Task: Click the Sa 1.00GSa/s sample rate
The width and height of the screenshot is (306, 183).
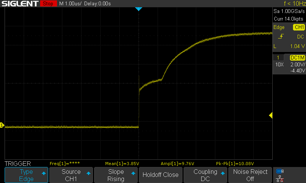Action: [289, 11]
